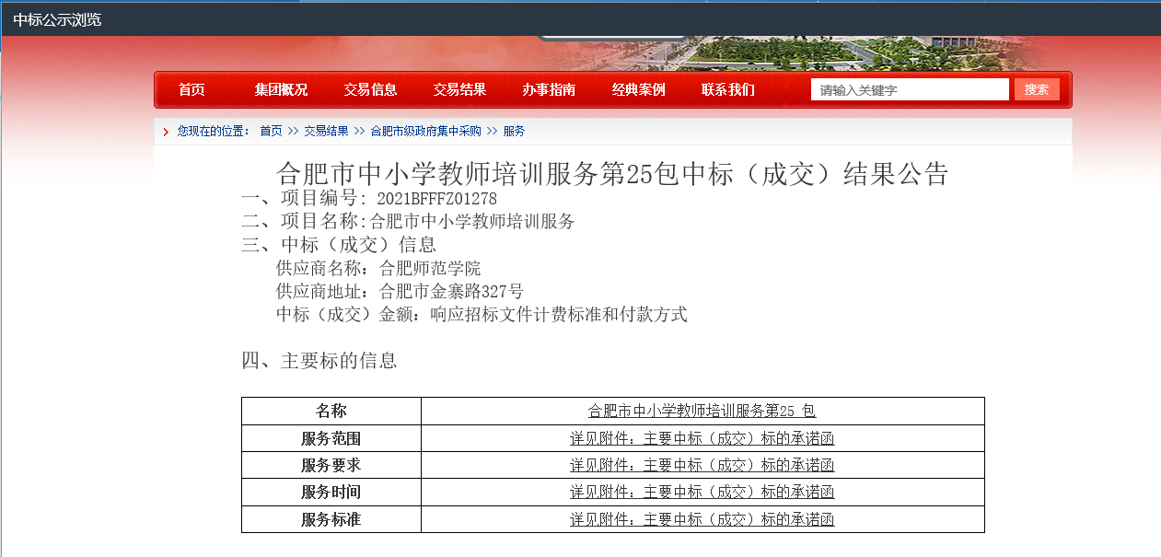This screenshot has width=1161, height=557.
Task: Click 联系我们 in the navigation bar
Action: [x=727, y=90]
